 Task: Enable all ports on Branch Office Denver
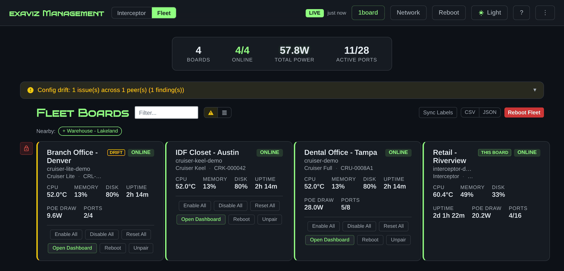(66, 234)
